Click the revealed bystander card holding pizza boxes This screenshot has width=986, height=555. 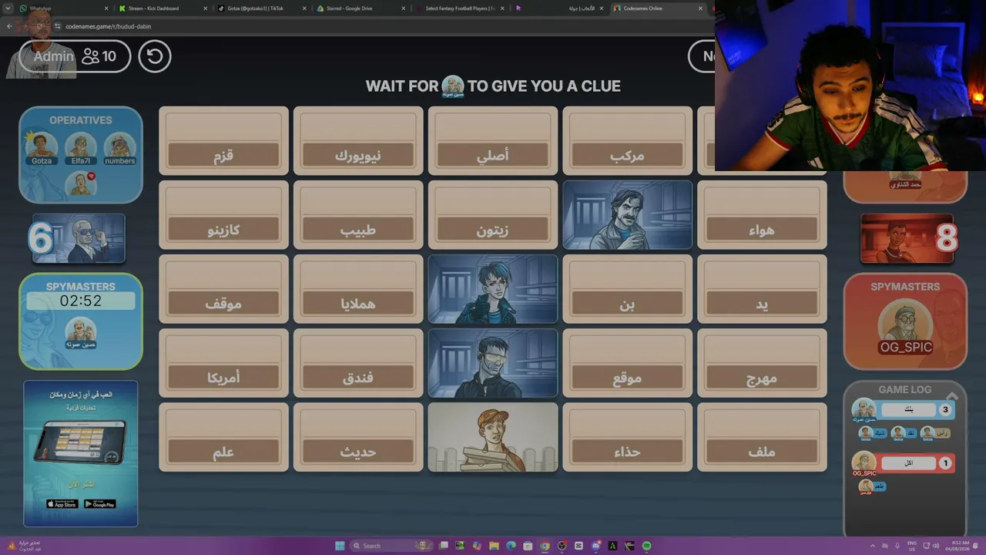[x=493, y=437]
